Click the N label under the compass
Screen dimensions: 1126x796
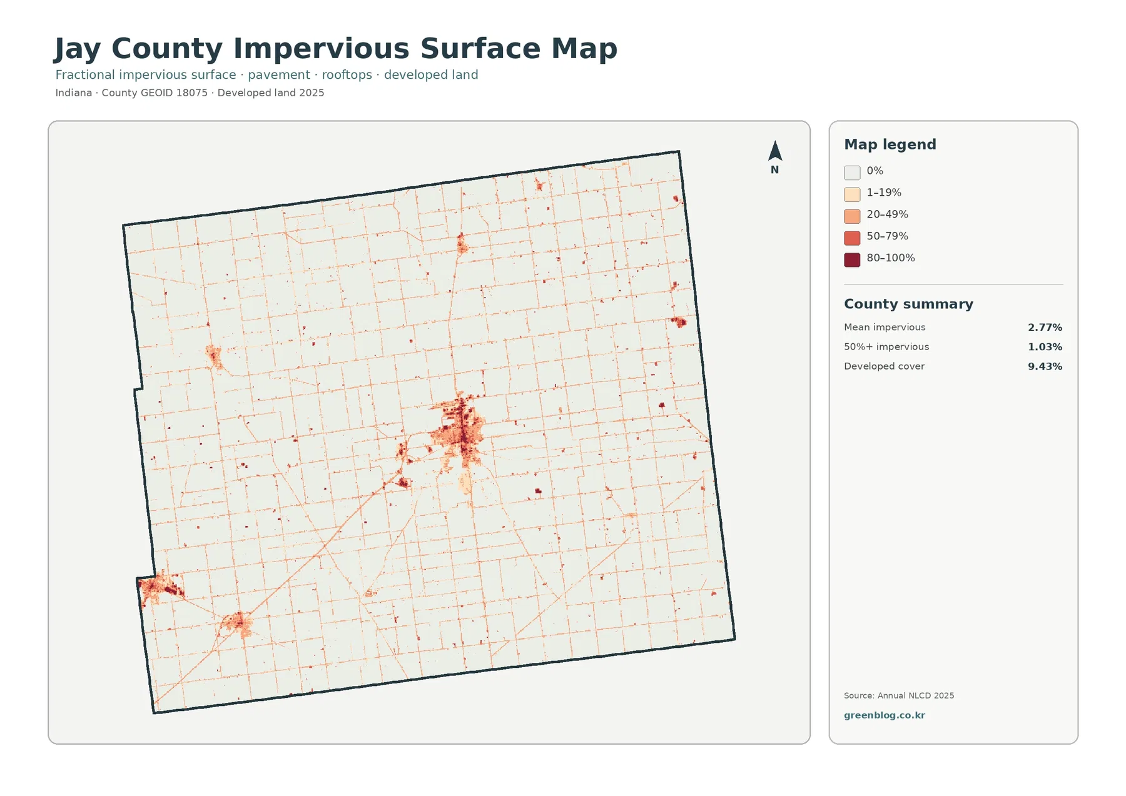click(774, 169)
